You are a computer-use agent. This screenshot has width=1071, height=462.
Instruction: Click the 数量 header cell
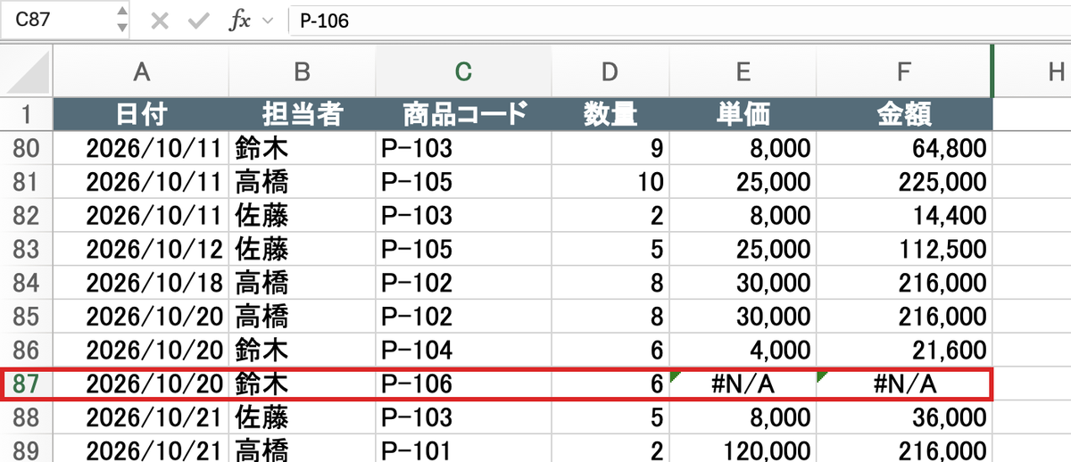click(x=610, y=114)
